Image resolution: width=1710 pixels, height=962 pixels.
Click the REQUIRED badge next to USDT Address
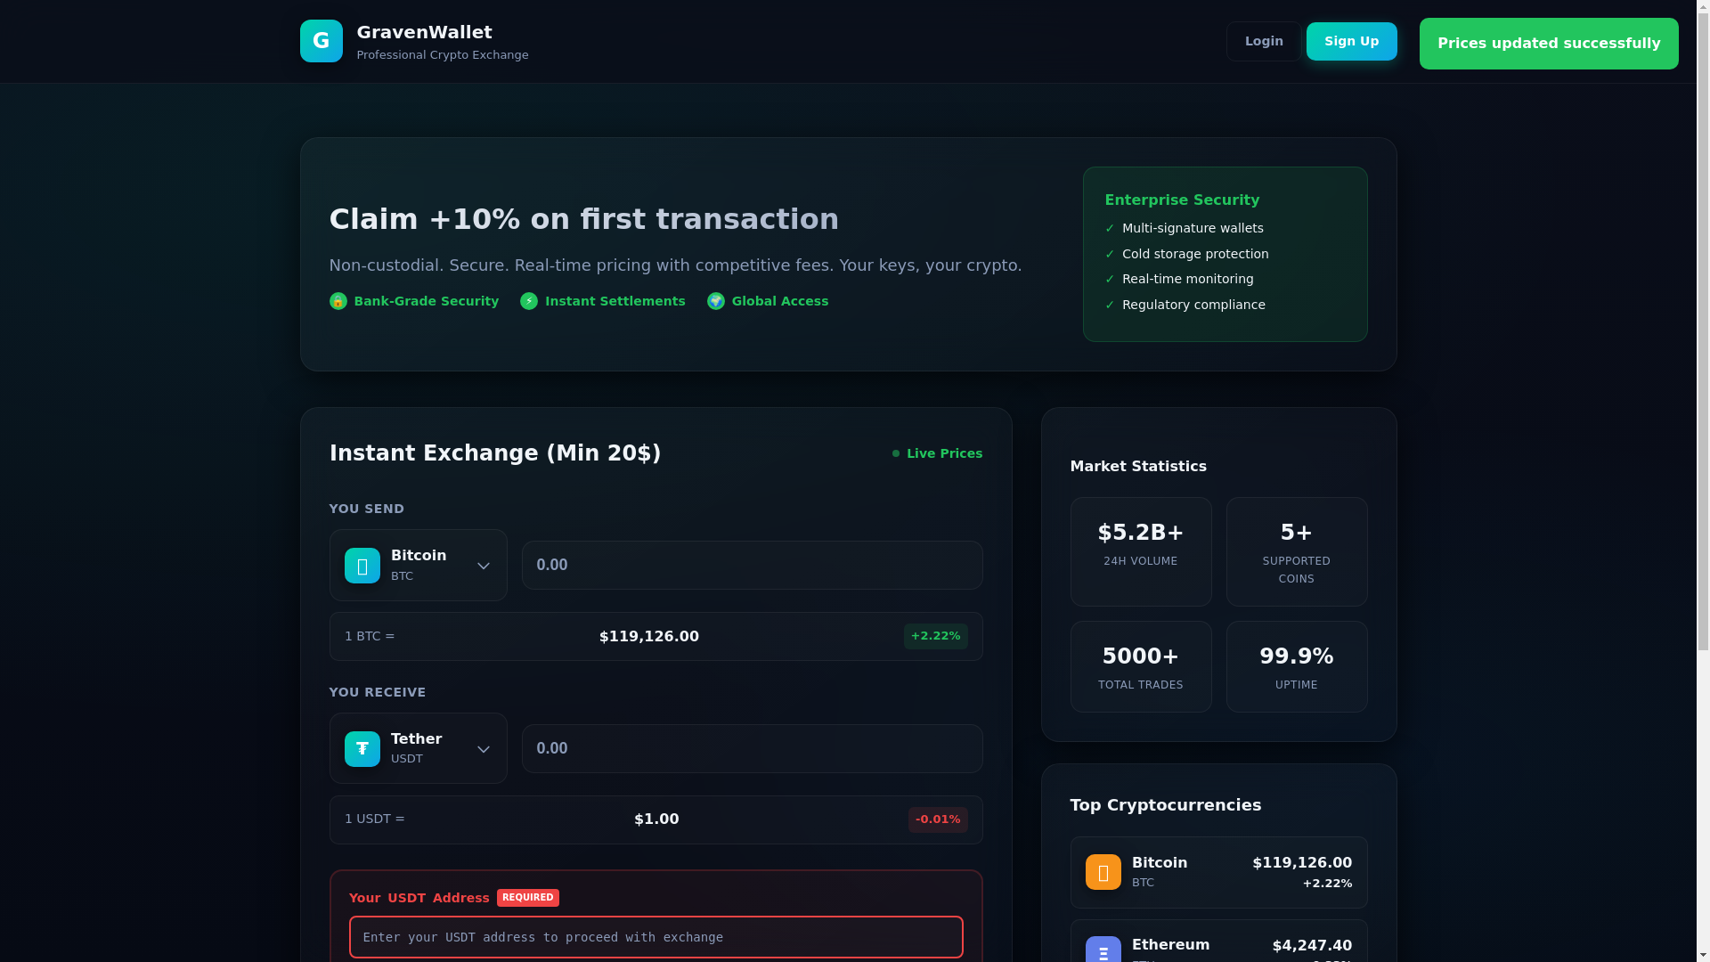click(x=528, y=898)
